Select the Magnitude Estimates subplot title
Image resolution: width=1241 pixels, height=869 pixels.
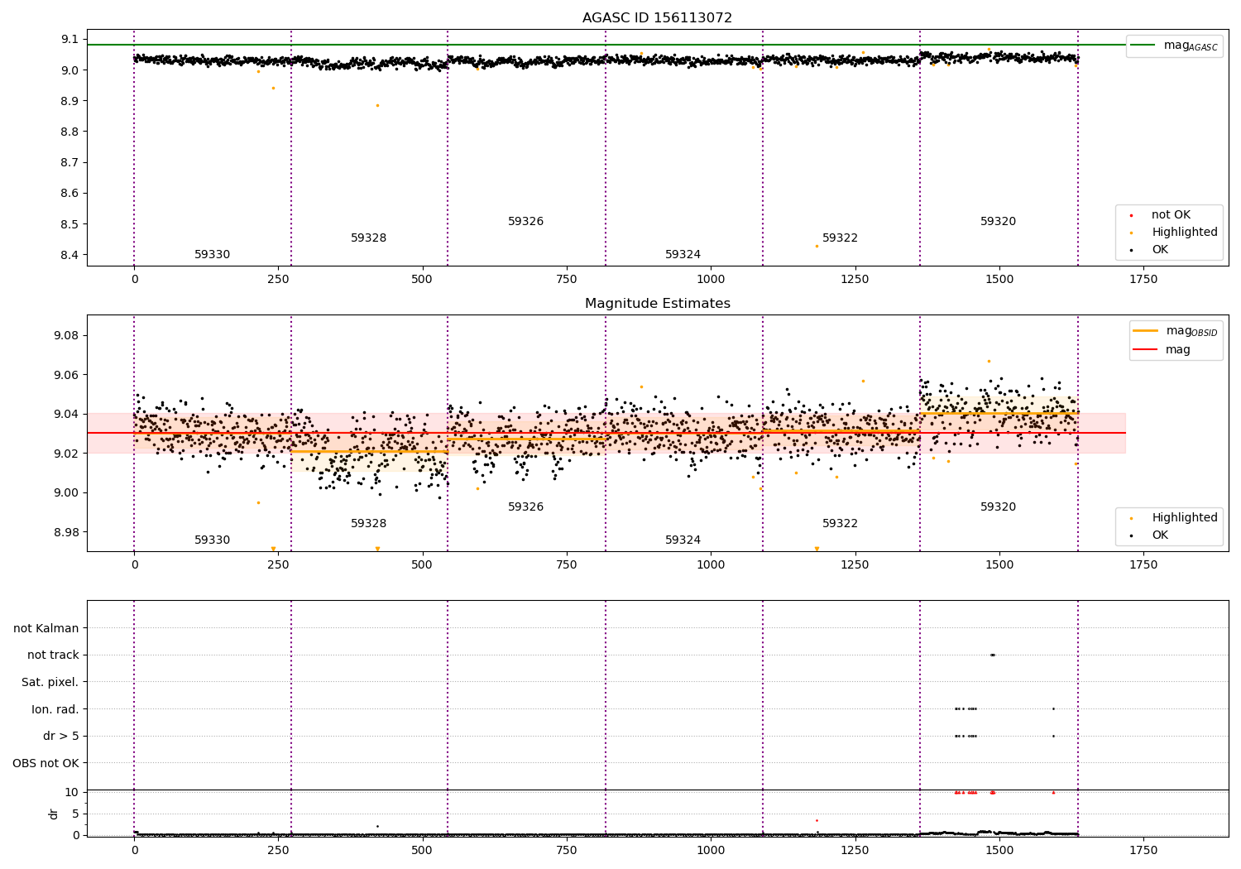click(657, 304)
